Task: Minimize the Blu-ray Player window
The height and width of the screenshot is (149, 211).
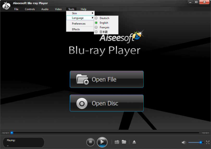Action: click(x=190, y=2)
